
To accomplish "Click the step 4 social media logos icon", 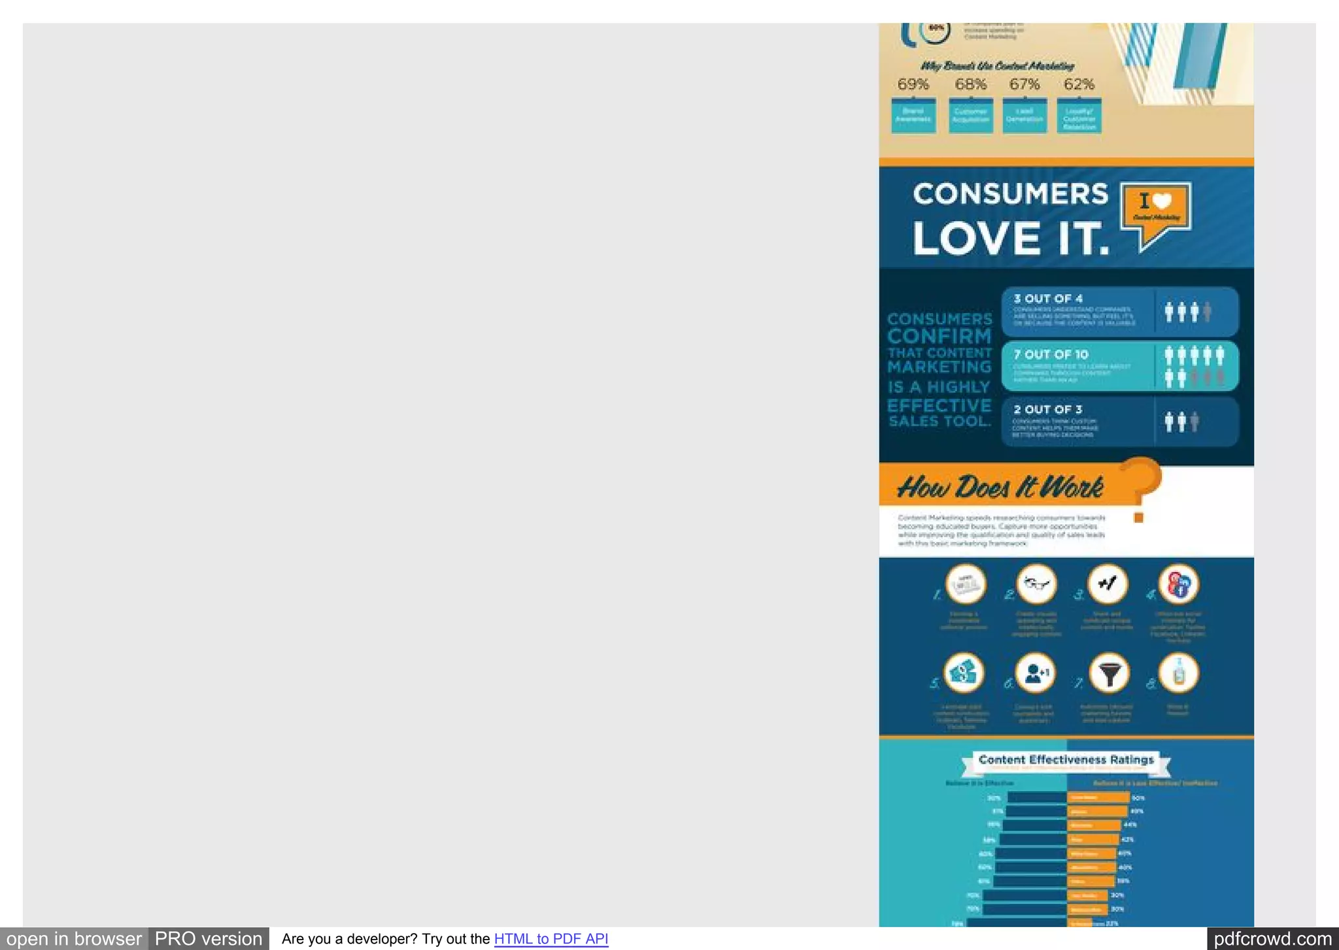I will coord(1179,584).
